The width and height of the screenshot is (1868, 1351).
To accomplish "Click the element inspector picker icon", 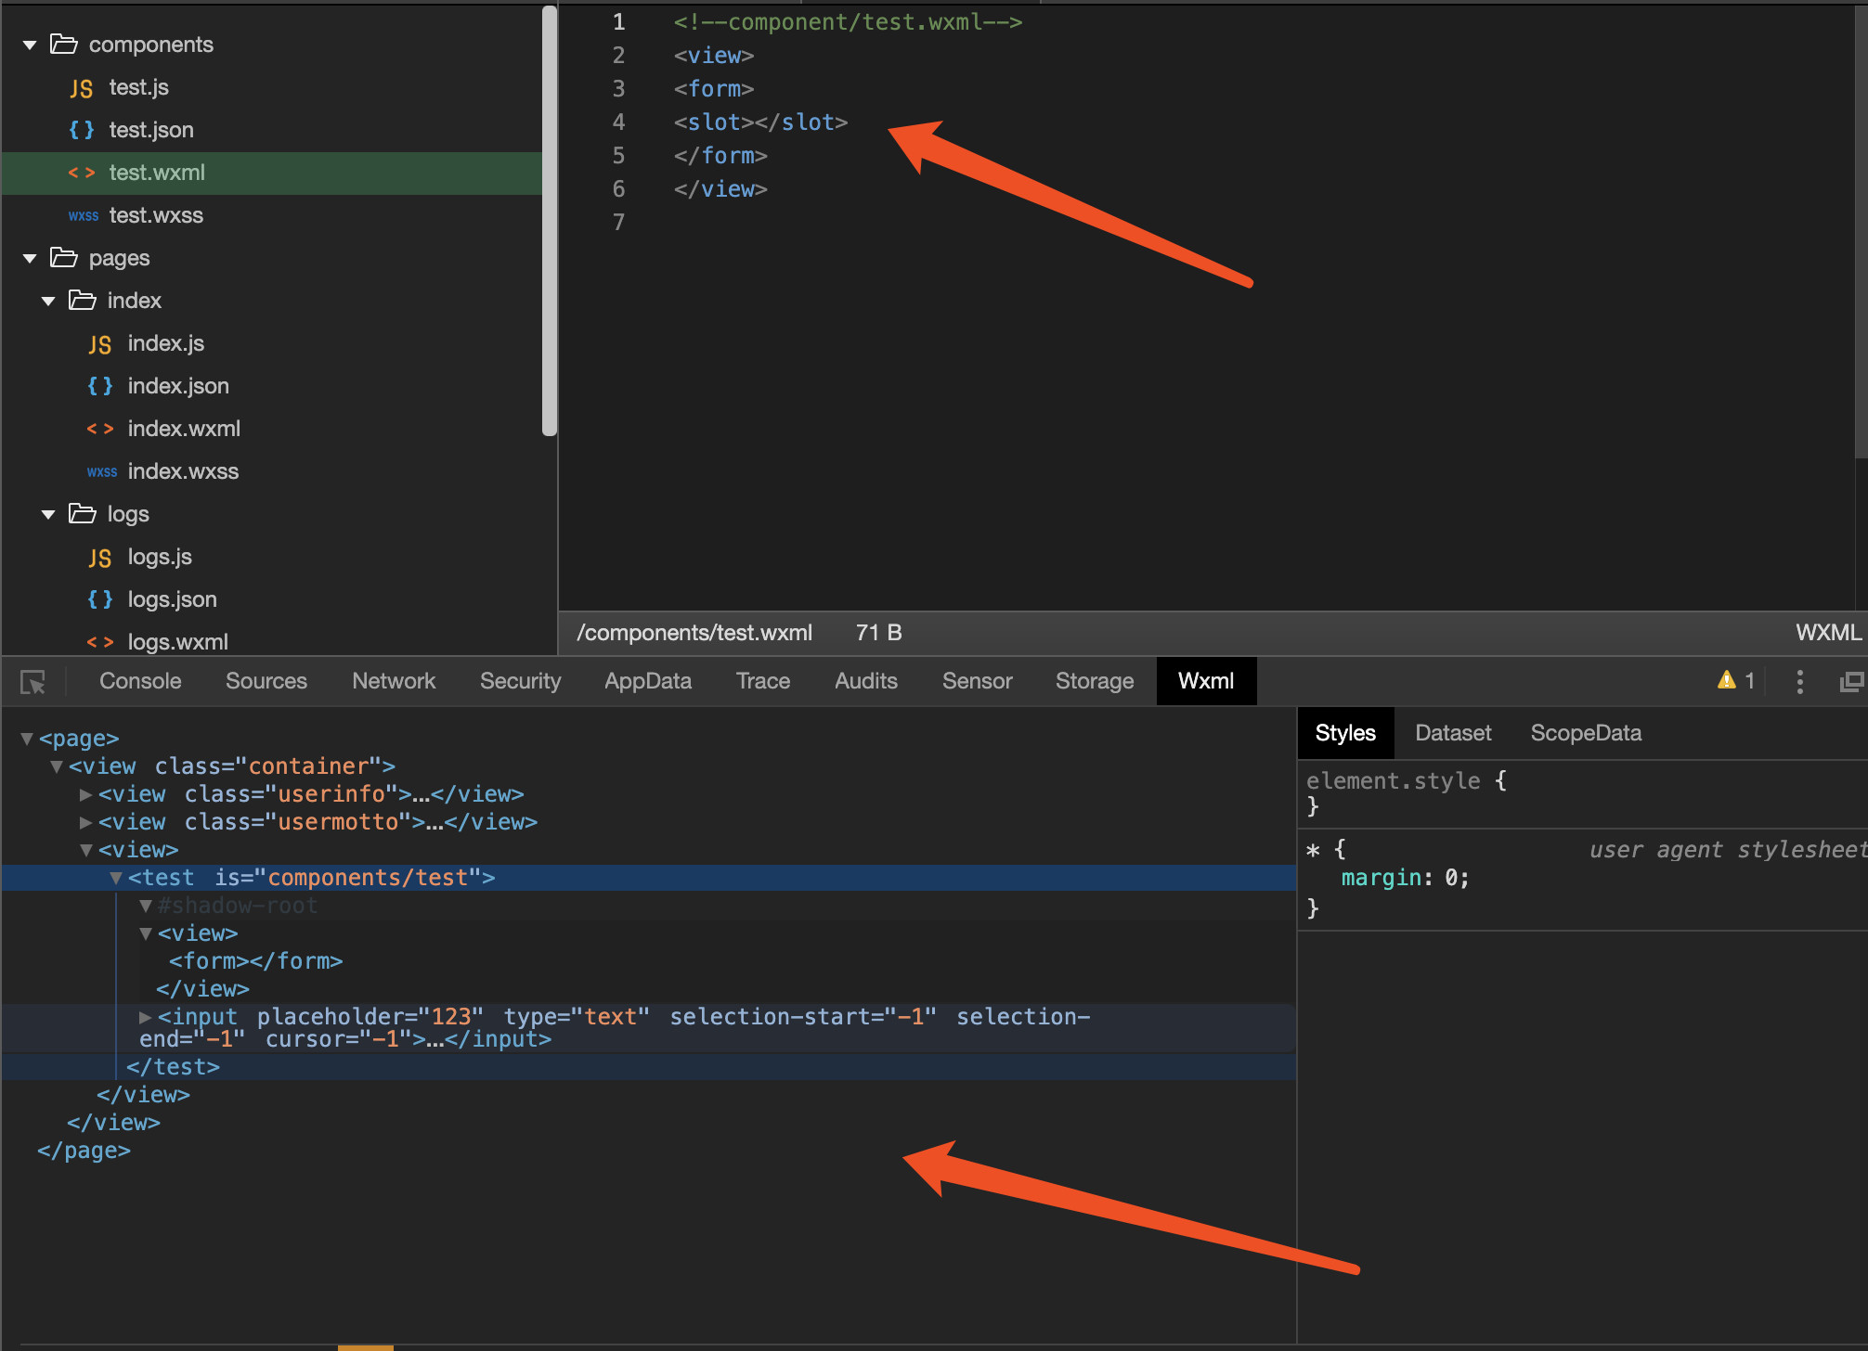I will (x=32, y=682).
